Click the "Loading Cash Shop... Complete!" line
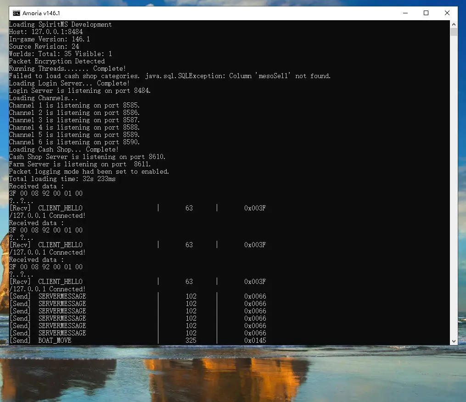The width and height of the screenshot is (466, 402). click(x=64, y=150)
